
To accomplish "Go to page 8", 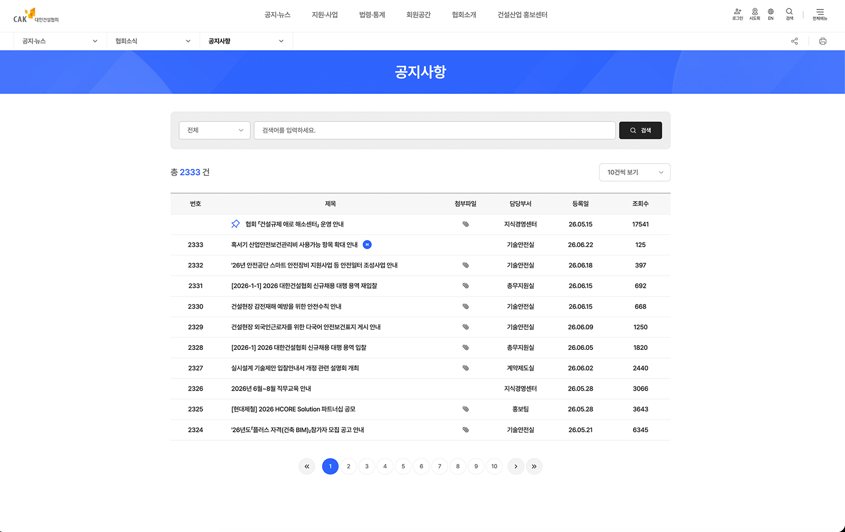I will coord(458,467).
